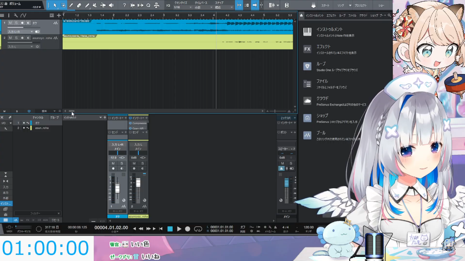The width and height of the screenshot is (465, 261).
Task: Mute the オケ mixer channel
Action: click(113, 163)
